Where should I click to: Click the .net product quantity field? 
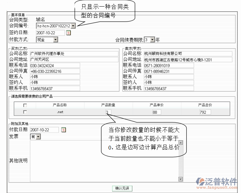[x=108, y=112]
